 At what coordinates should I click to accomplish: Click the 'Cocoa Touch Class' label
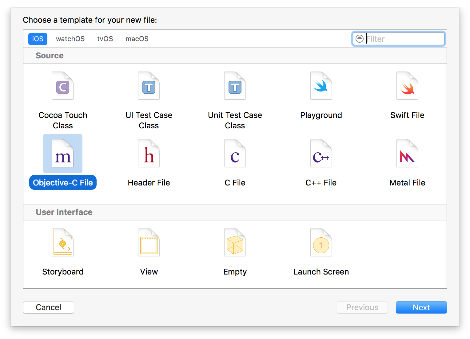(x=63, y=120)
